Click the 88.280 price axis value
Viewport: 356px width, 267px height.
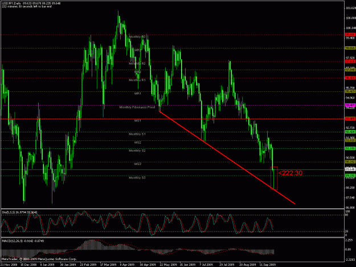(351, 188)
